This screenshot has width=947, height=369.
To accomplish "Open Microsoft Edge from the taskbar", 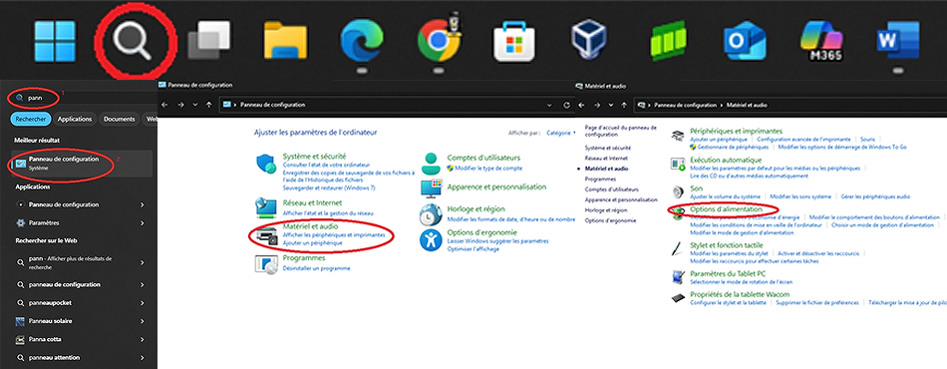I will tap(362, 41).
